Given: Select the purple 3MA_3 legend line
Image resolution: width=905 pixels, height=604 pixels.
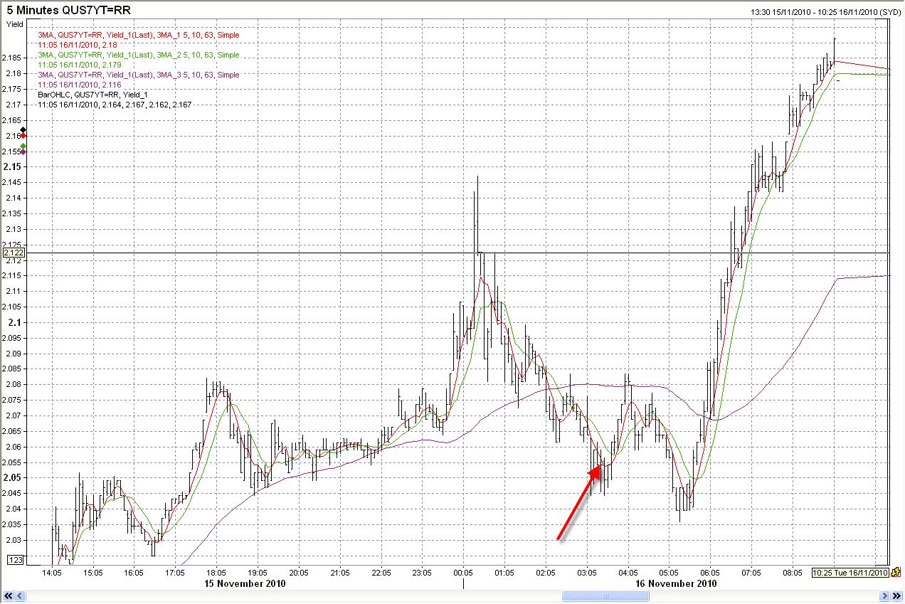Looking at the screenshot, I should click(138, 75).
